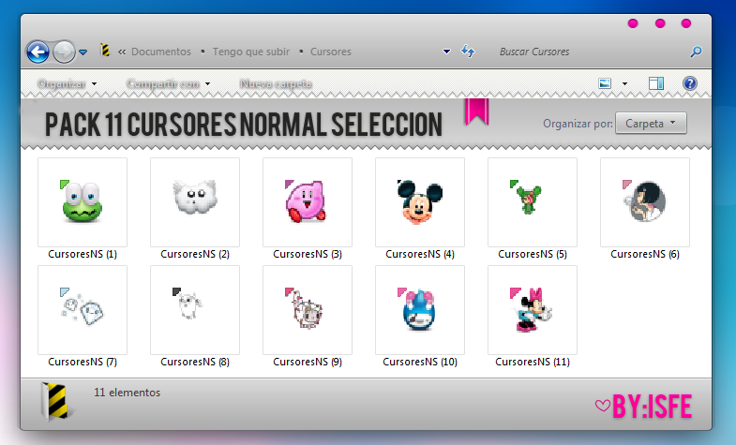The height and width of the screenshot is (445, 736).
Task: Create a folder with Nueva carpeta
Action: 276,84
